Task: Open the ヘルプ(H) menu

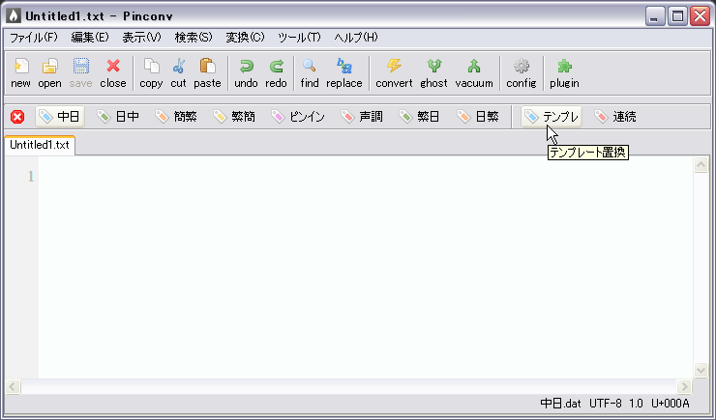Action: [x=356, y=38]
